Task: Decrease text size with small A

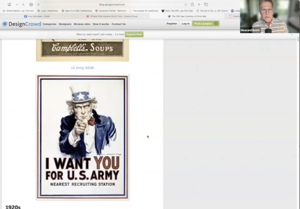Action: (17, 5)
